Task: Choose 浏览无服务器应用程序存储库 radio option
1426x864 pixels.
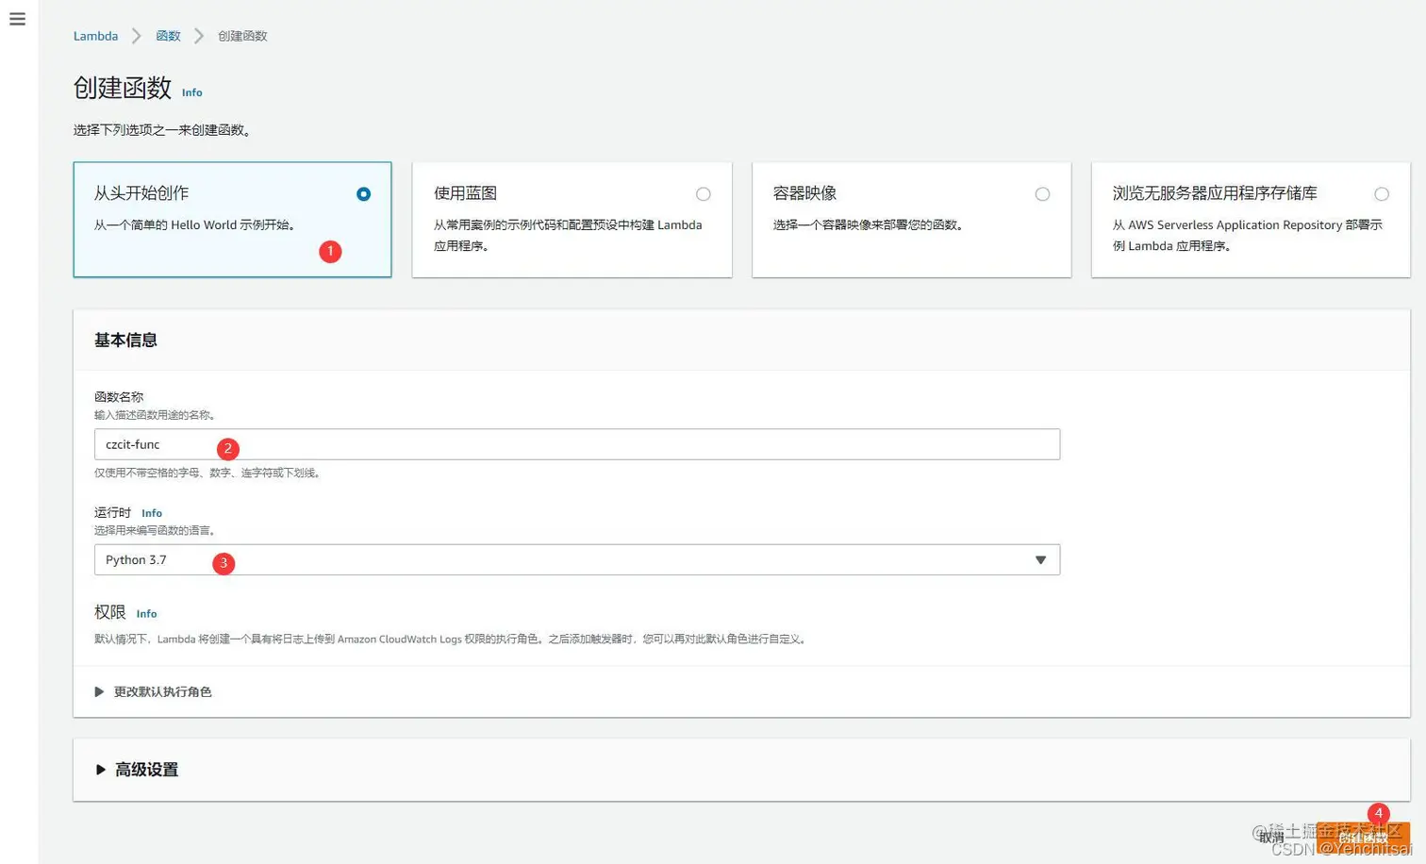Action: (1382, 194)
